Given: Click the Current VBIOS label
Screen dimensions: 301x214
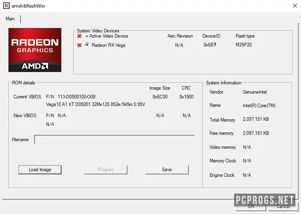Looking at the screenshot, I should point(27,97).
